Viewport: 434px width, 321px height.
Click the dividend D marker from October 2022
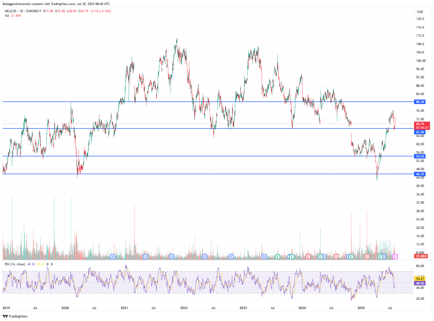coord(231,257)
